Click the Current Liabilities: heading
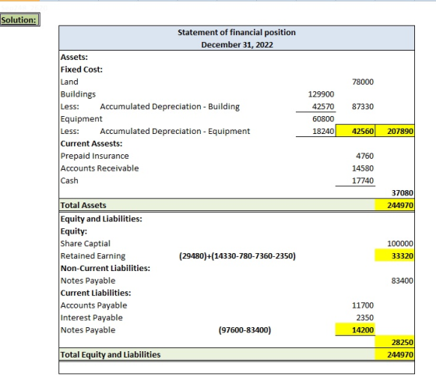This screenshot has width=436, height=384. click(x=96, y=293)
